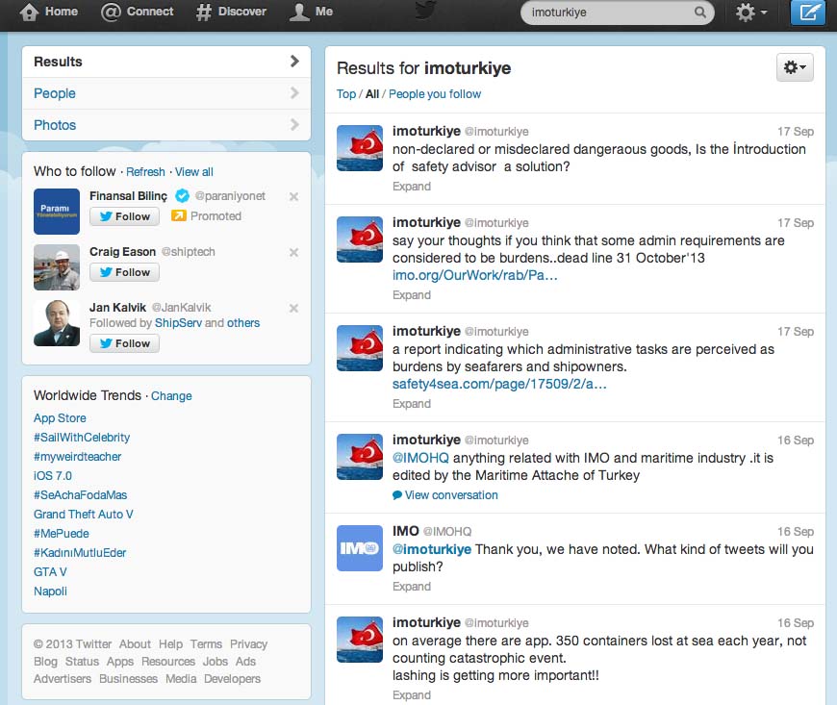Open the Home tab
The height and width of the screenshot is (705, 837).
[x=49, y=12]
